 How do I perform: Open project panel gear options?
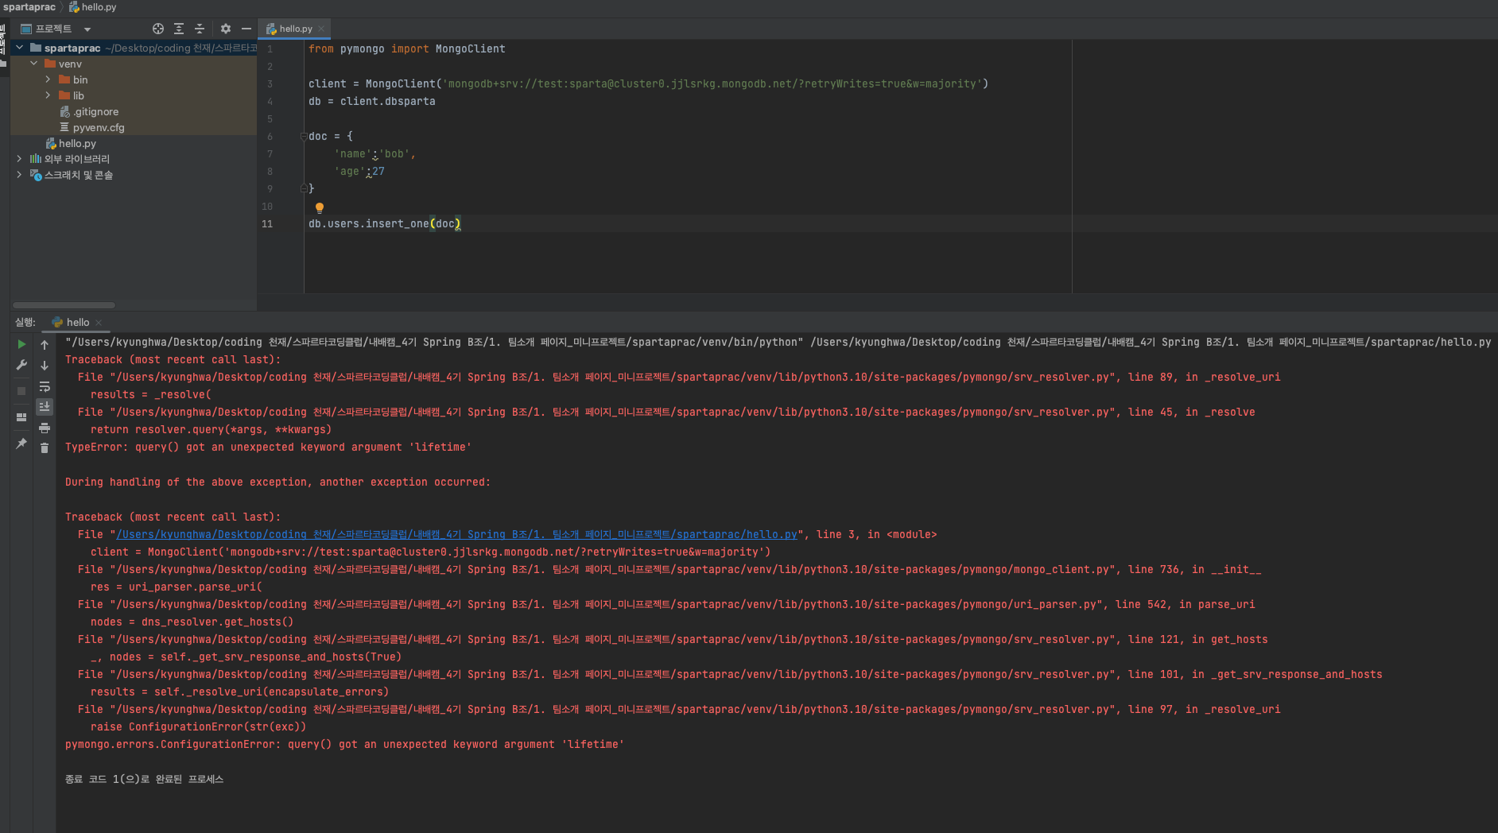pos(226,29)
